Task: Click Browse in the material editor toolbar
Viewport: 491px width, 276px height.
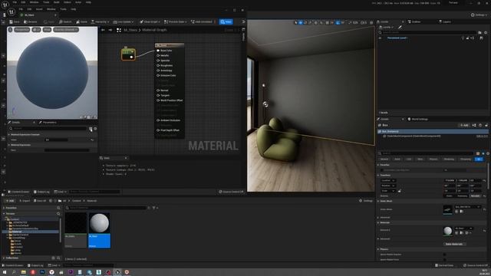Action: [31, 22]
